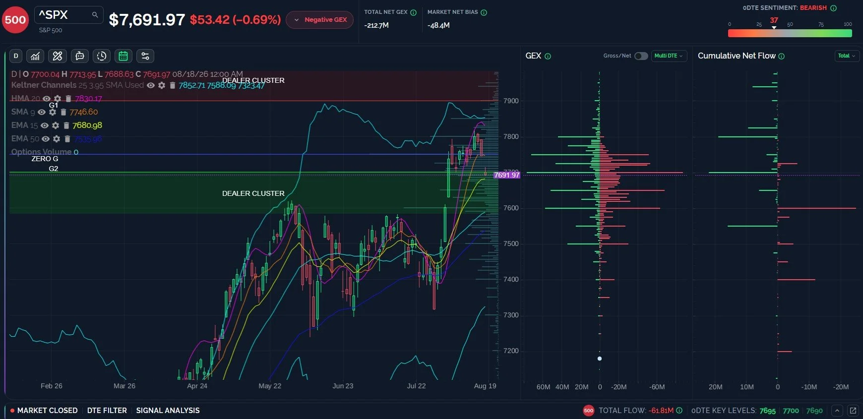
Task: Hide the HMA 20 indicator
Action: [x=47, y=99]
